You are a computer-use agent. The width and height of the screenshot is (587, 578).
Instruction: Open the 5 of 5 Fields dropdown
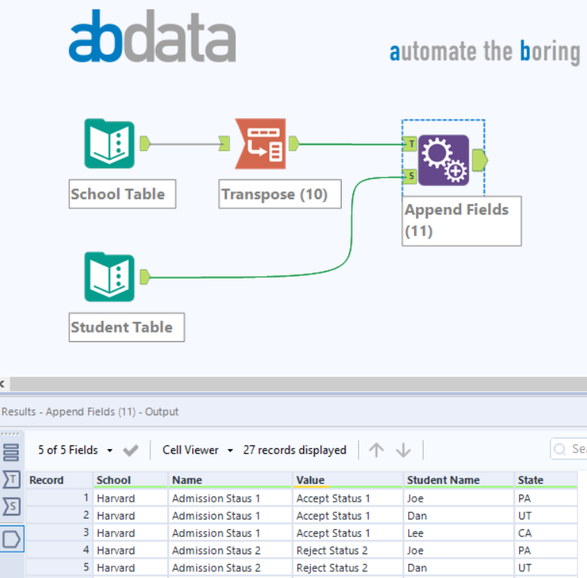[75, 450]
